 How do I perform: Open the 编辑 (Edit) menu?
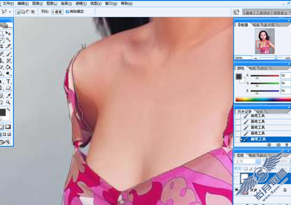point(23,4)
